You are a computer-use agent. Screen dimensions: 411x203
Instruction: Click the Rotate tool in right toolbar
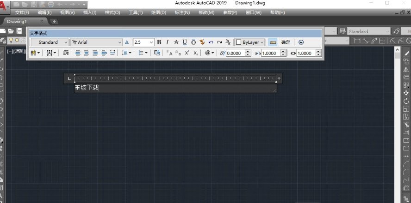tap(406, 101)
